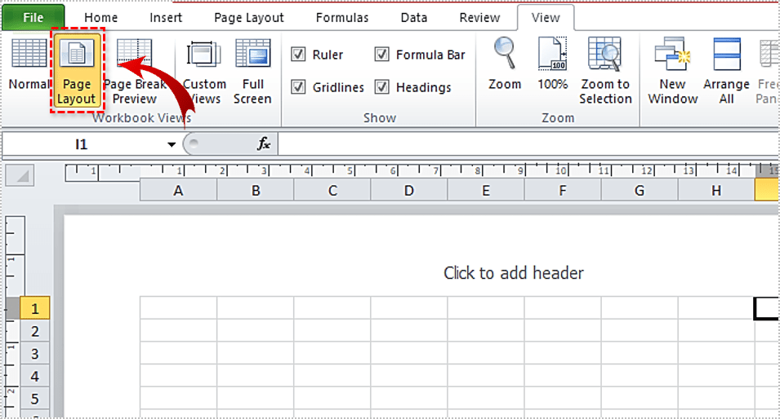Open the Zoom magnifier dialog
The width and height of the screenshot is (780, 419).
(505, 65)
